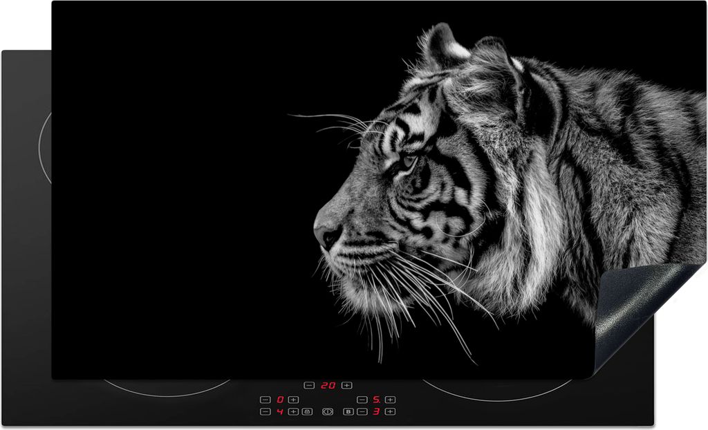
Task: Click the red display digit 4
Action: (280, 411)
